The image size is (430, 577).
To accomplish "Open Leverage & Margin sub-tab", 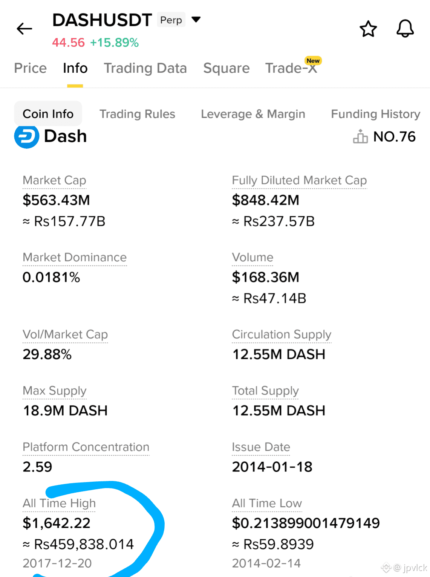I will (253, 114).
